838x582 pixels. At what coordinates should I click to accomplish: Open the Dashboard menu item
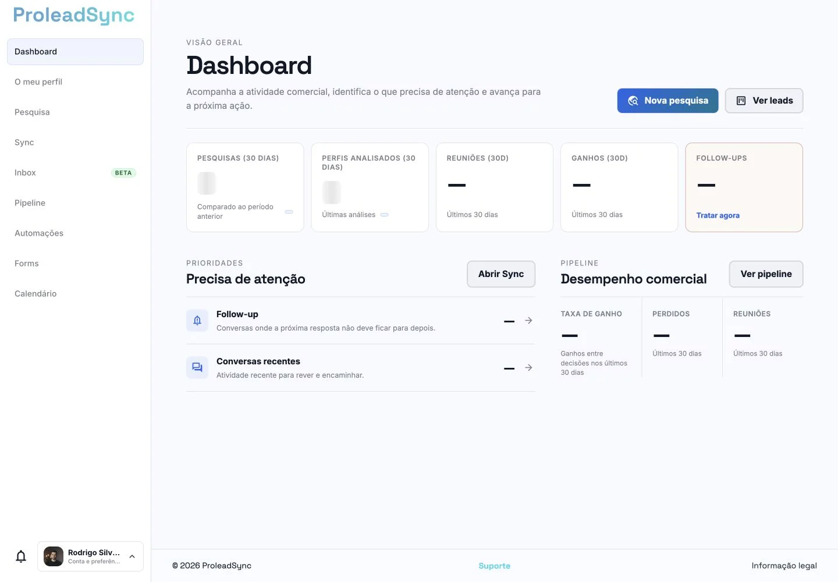[x=75, y=52]
